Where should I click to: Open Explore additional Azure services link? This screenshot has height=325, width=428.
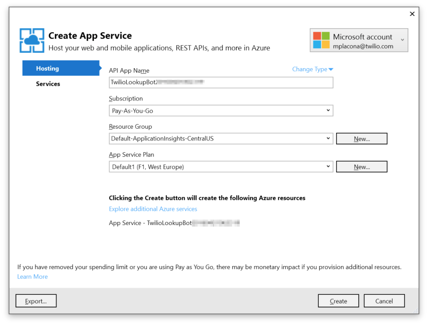point(153,209)
